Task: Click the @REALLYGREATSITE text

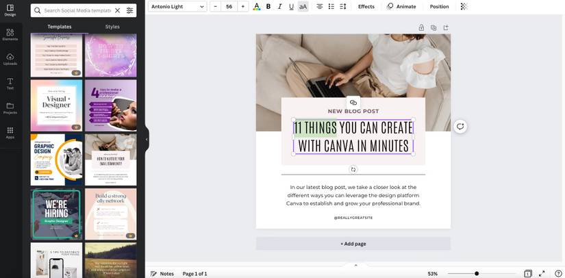Action: 353,218
